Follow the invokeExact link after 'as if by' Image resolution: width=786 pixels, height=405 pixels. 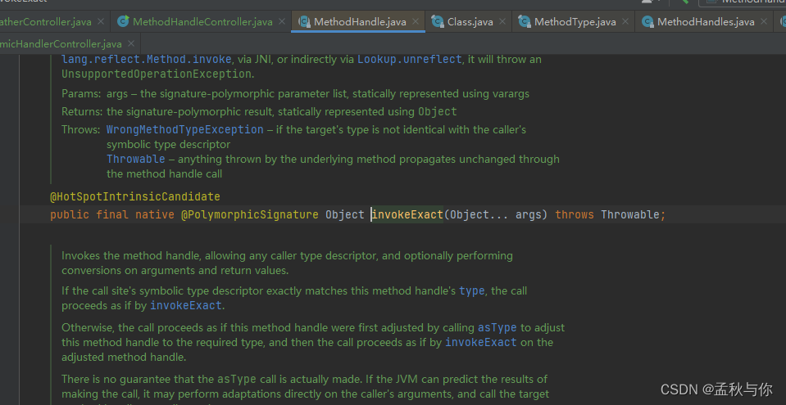pos(185,305)
